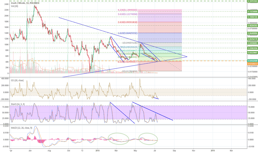Screen dimensions: 258x152
Task: Click the 0.02532500 current price label
Action: tap(252, 61)
